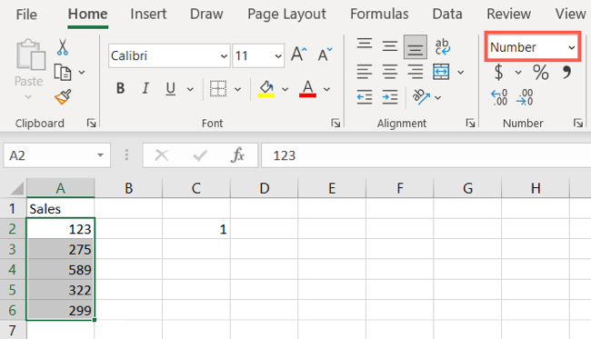Open the Calibri font name dropdown

224,56
